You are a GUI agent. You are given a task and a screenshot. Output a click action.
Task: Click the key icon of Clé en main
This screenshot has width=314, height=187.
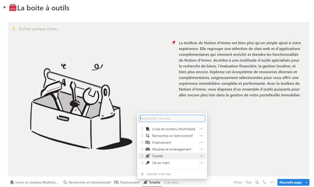click(x=148, y=163)
